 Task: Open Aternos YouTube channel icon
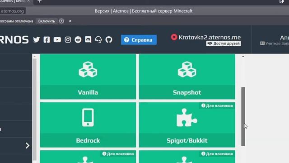pyautogui.click(x=57, y=40)
